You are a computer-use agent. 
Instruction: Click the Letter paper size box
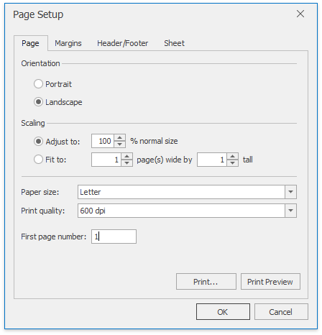pyautogui.click(x=181, y=192)
